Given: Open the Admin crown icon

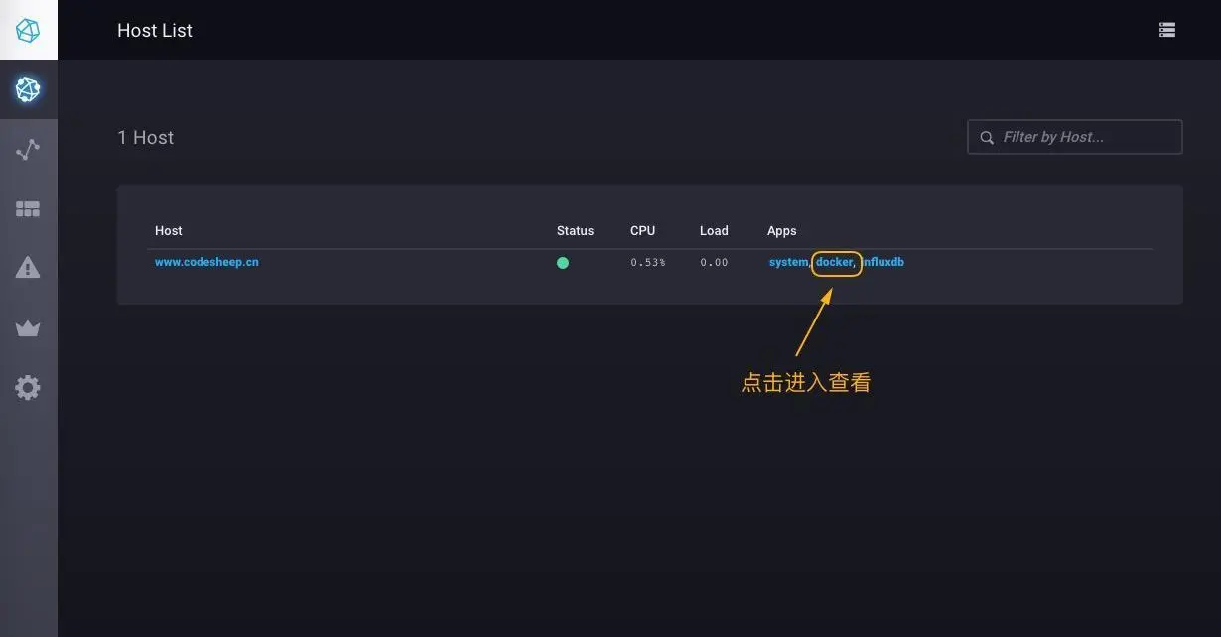Looking at the screenshot, I should point(28,328).
